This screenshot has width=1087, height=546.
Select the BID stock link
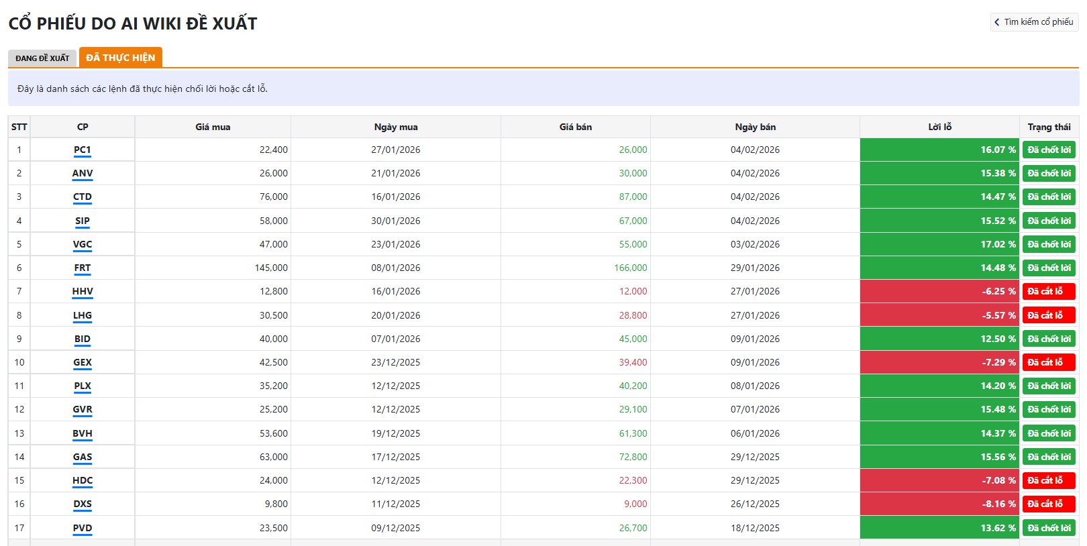coord(83,339)
